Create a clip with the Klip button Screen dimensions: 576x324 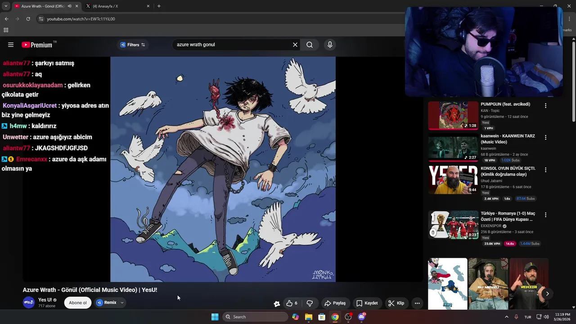(396, 303)
